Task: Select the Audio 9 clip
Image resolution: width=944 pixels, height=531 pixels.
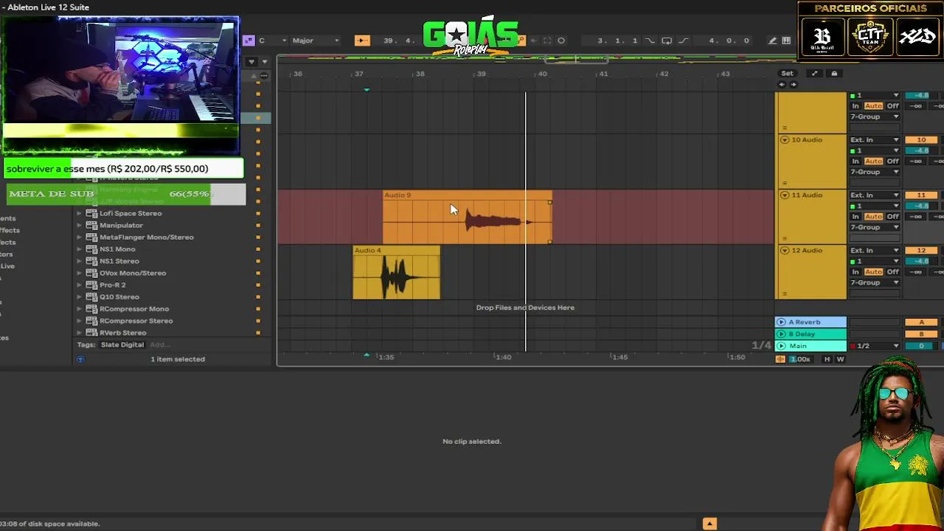Action: (467, 218)
